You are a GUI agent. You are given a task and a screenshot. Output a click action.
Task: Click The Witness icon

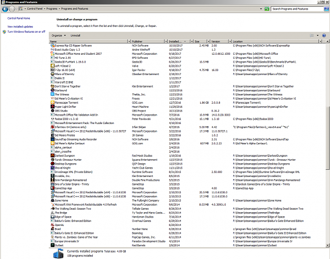click(52, 94)
